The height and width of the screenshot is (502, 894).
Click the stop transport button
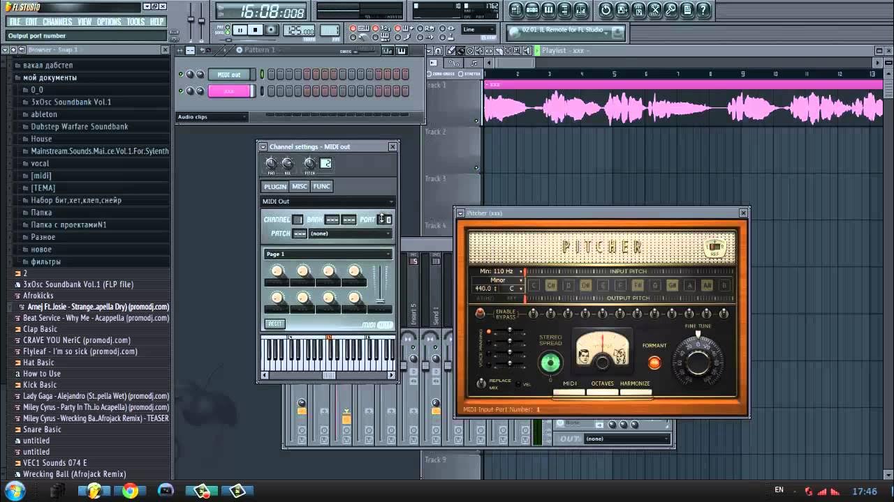255,30
